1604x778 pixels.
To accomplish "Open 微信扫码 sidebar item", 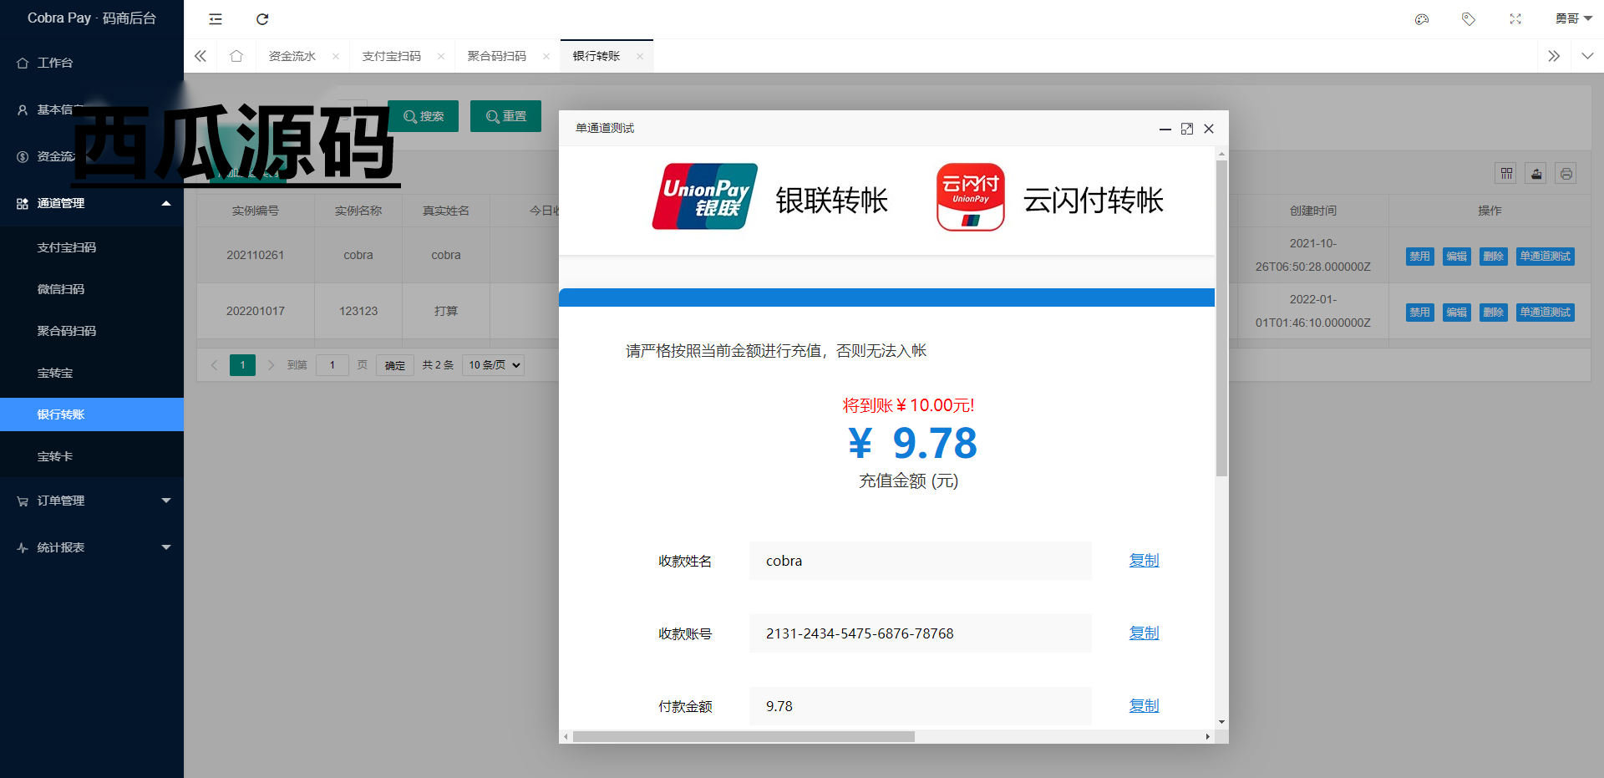I will tap(92, 289).
